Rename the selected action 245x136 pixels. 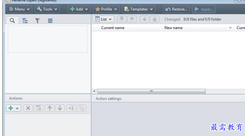pos(71,108)
